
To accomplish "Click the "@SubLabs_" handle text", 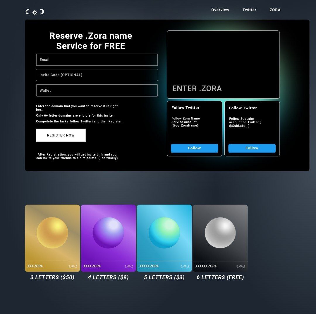I will (x=238, y=126).
